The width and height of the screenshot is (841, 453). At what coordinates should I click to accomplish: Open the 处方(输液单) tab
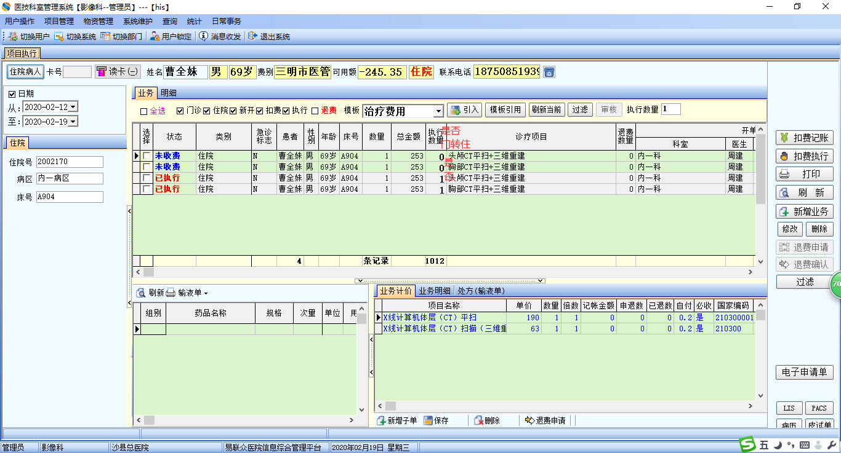[x=481, y=291]
